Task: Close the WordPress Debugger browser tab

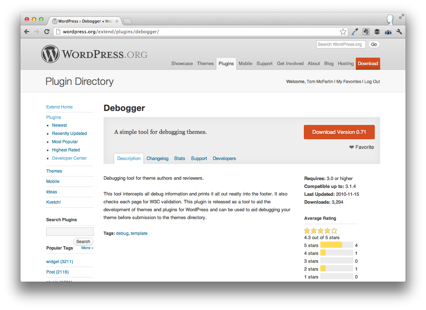Action: click(117, 21)
